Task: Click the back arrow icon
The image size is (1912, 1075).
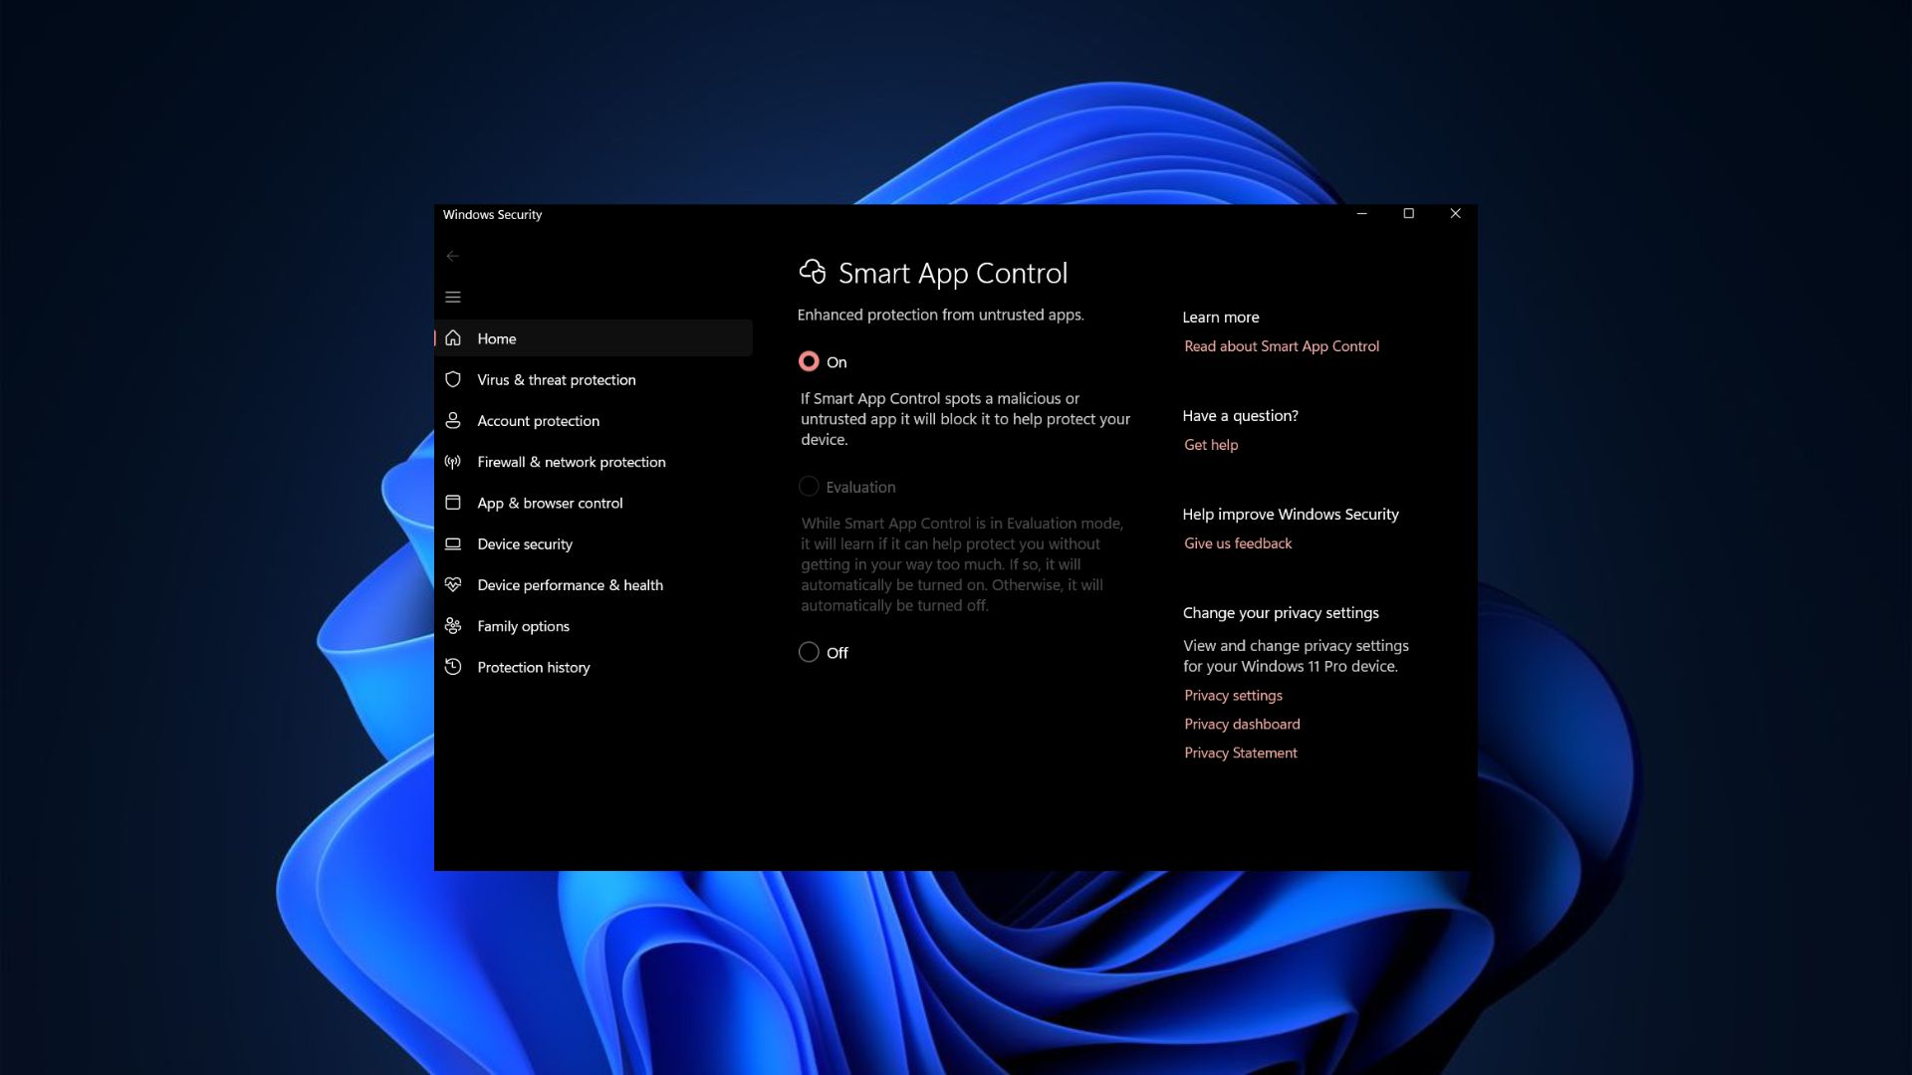Action: pos(452,256)
